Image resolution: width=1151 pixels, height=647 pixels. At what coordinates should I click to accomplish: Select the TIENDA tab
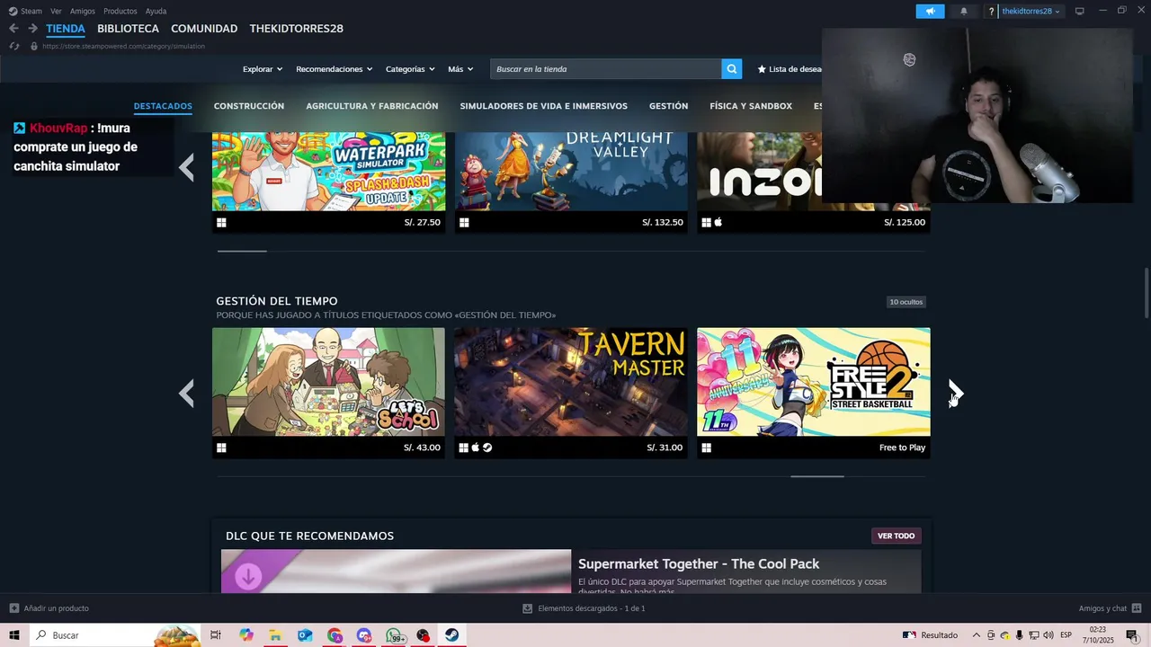[x=66, y=29]
